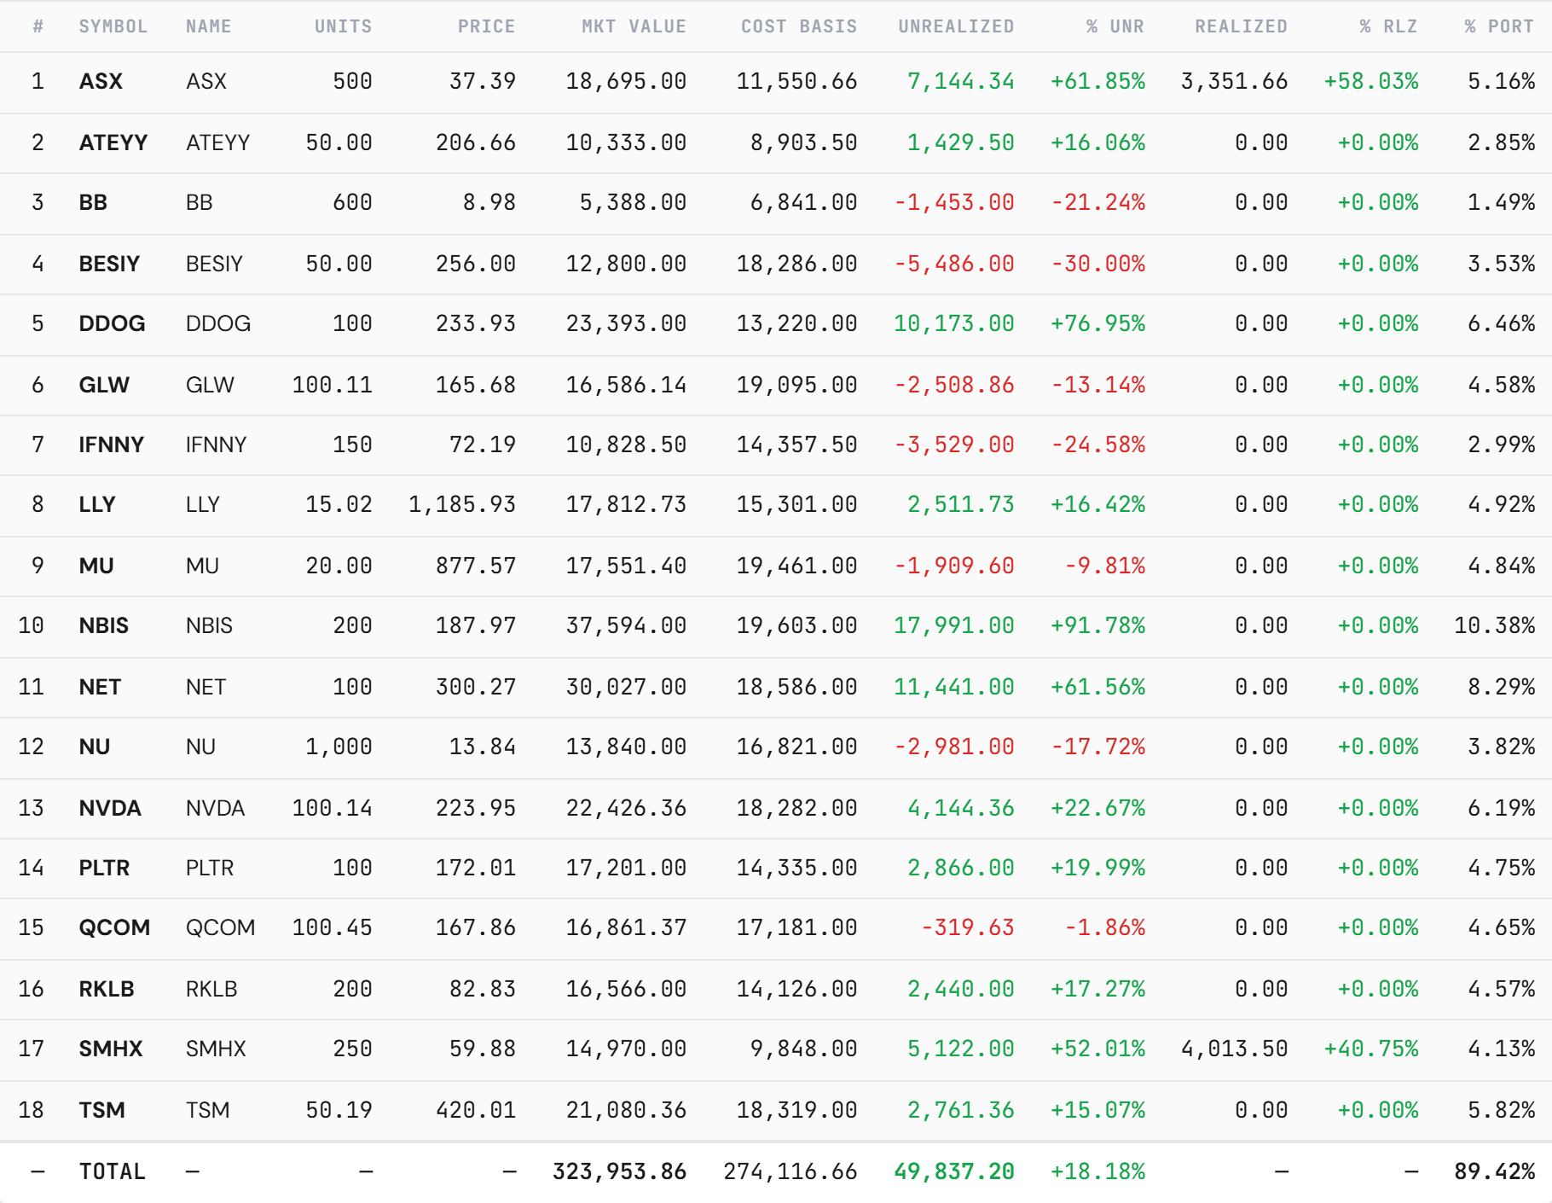Click the MKT VALUE column header
The height and width of the screenshot is (1203, 1552).
click(634, 26)
